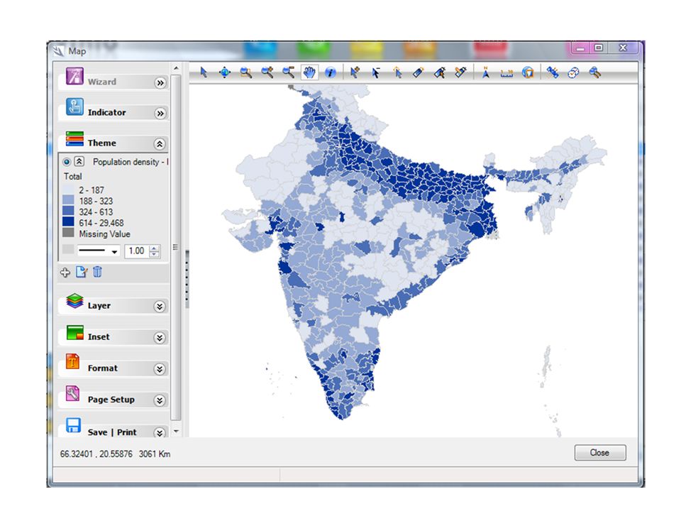
Task: Click the full extent globe tool
Action: click(225, 72)
